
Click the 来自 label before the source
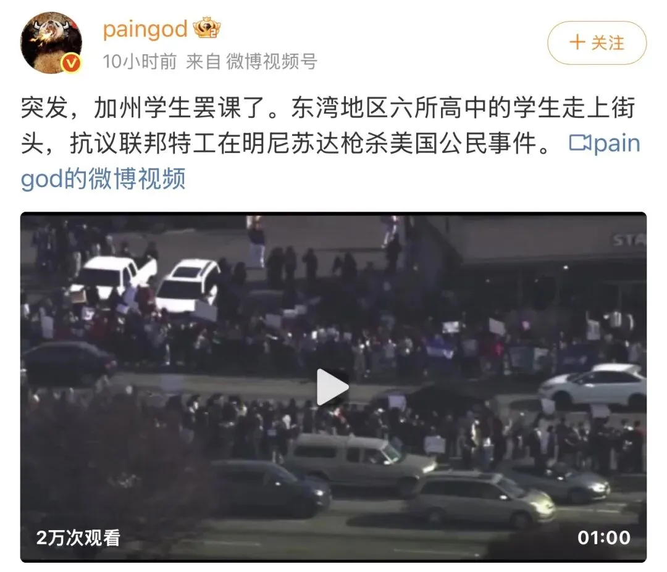(x=203, y=62)
